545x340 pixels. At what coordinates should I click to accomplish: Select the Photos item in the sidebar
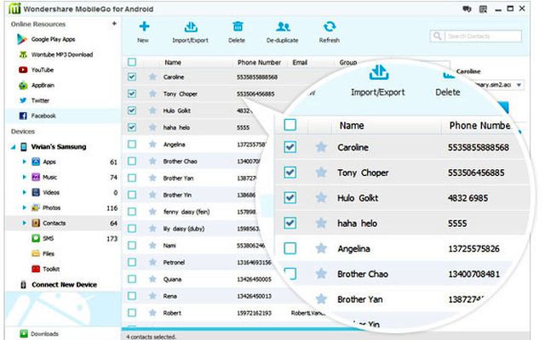click(x=51, y=207)
